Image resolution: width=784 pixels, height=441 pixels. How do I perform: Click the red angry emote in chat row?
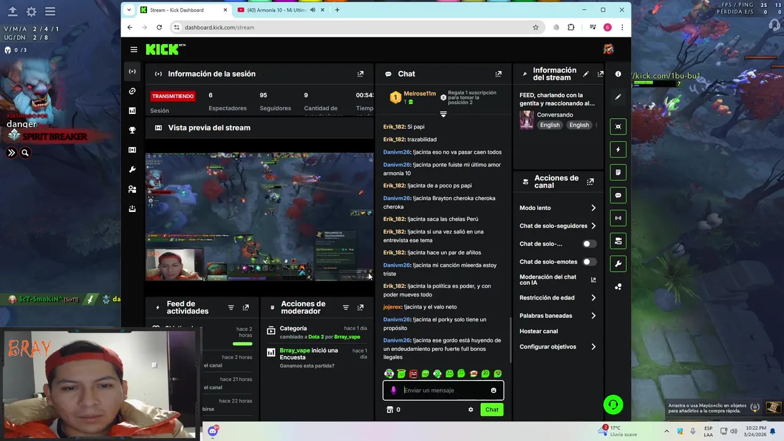tap(413, 374)
